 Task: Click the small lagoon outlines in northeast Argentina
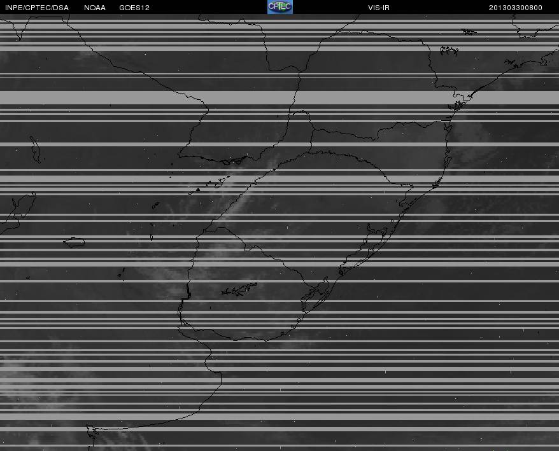pyautogui.click(x=209, y=184)
